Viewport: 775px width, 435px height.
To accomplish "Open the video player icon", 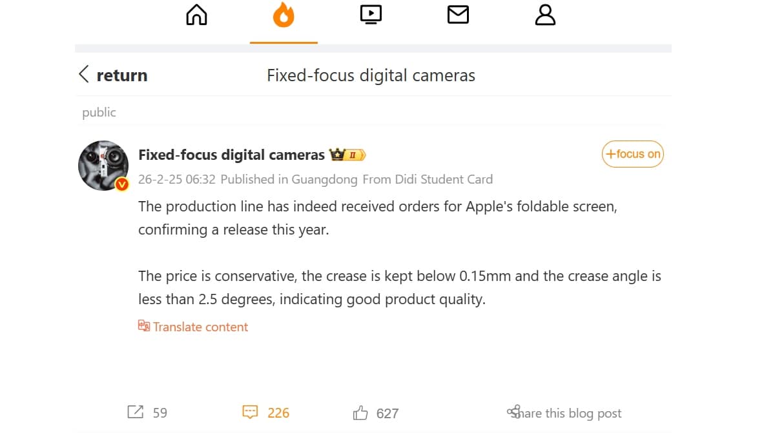I will click(x=371, y=15).
